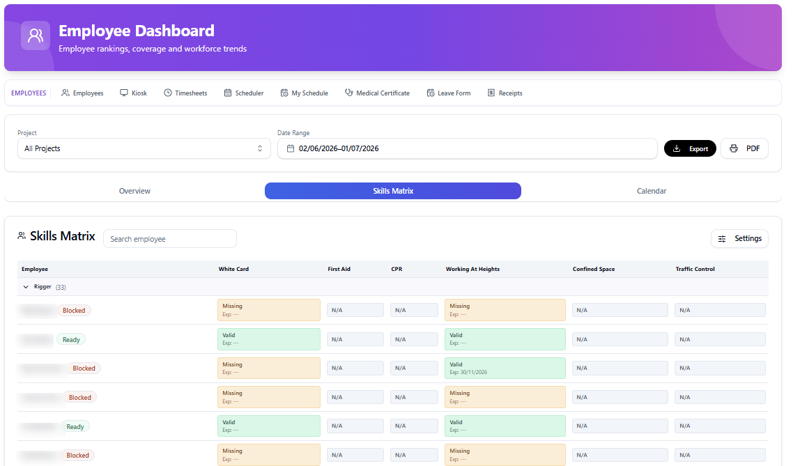Screen dimensions: 793x466
Task: Click the sliders icon on Settings
Action: coord(722,238)
